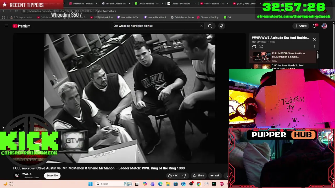This screenshot has height=188, width=335.
Task: Open Kick bookmark in bookmarks bar
Action: (x=227, y=17)
